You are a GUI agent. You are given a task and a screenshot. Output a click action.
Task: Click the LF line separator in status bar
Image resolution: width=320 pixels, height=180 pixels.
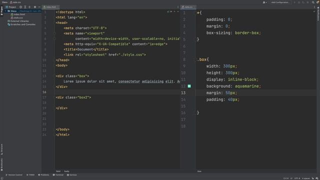coord(291,178)
